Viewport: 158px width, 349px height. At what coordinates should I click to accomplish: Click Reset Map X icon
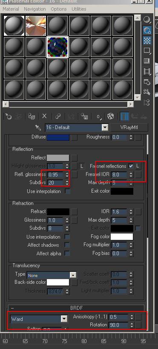pyautogui.click(x=44, y=116)
